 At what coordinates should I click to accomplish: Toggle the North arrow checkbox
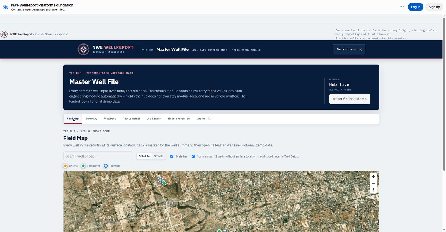193,156
